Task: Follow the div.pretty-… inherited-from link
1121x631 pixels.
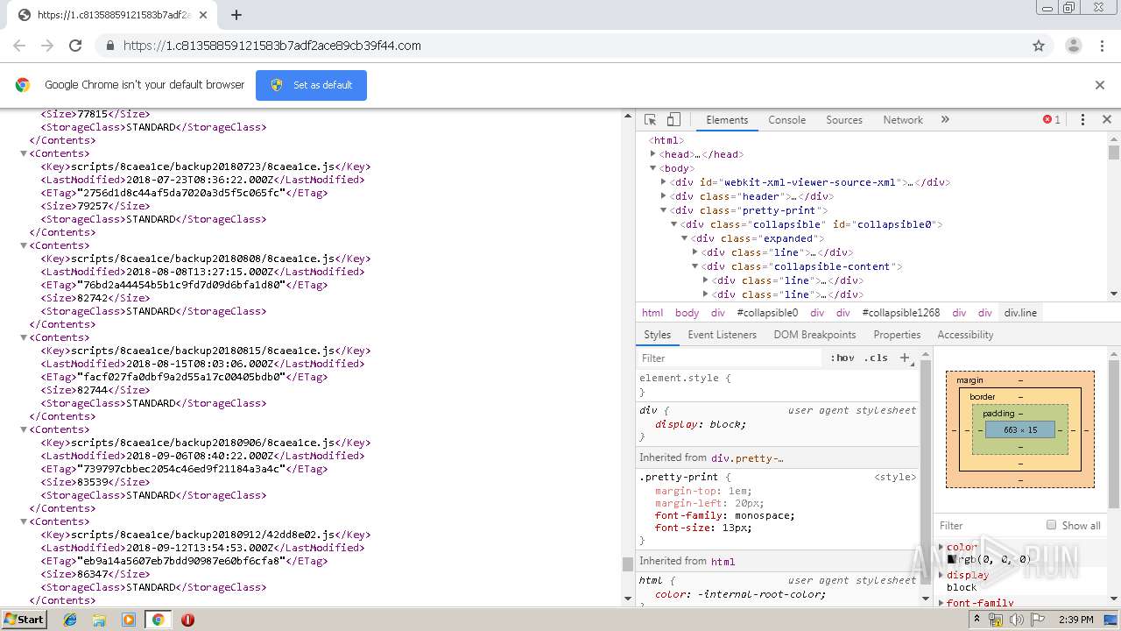Action: click(747, 458)
